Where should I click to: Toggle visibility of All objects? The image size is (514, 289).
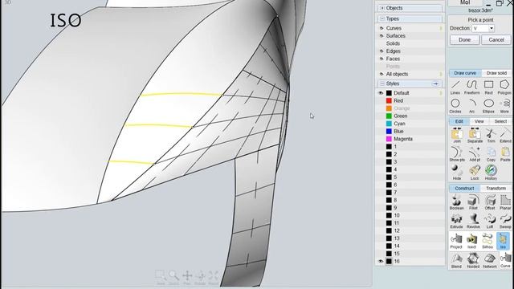tap(381, 74)
